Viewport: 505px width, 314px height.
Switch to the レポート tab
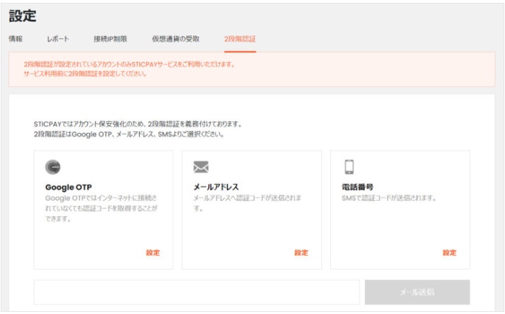(x=58, y=39)
